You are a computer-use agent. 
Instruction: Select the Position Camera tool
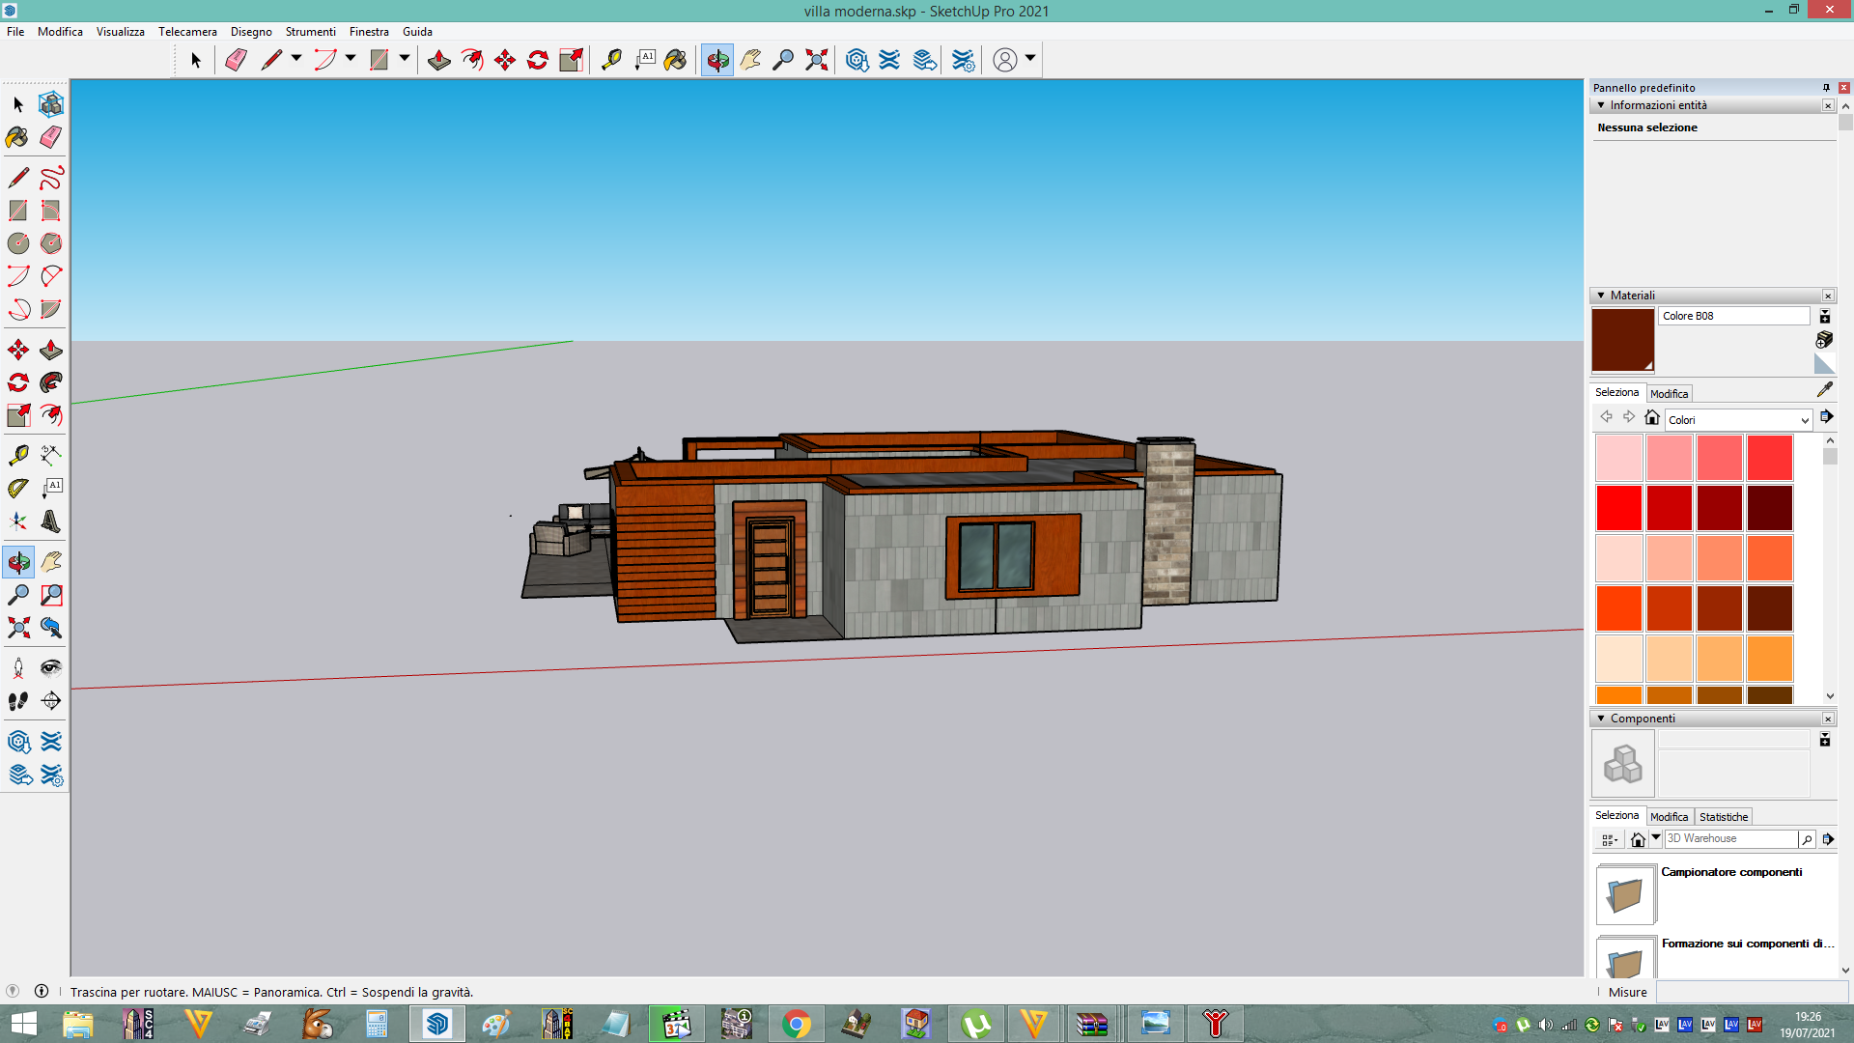(18, 668)
